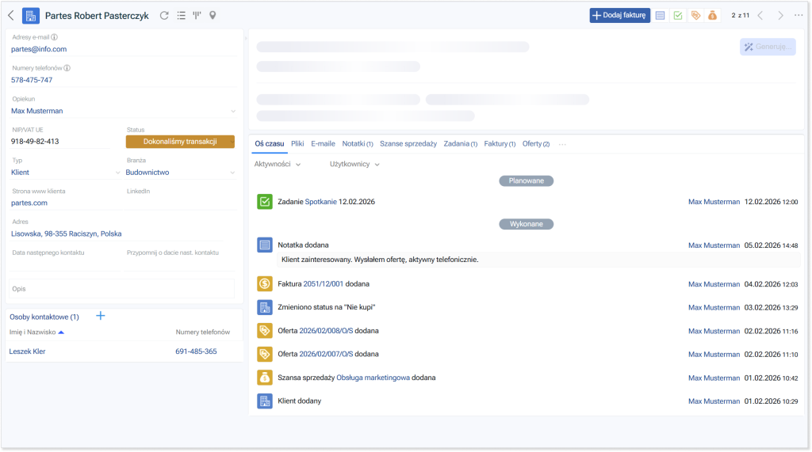The image size is (812, 452).
Task: Click the orange add offer tag icon
Action: click(695, 15)
